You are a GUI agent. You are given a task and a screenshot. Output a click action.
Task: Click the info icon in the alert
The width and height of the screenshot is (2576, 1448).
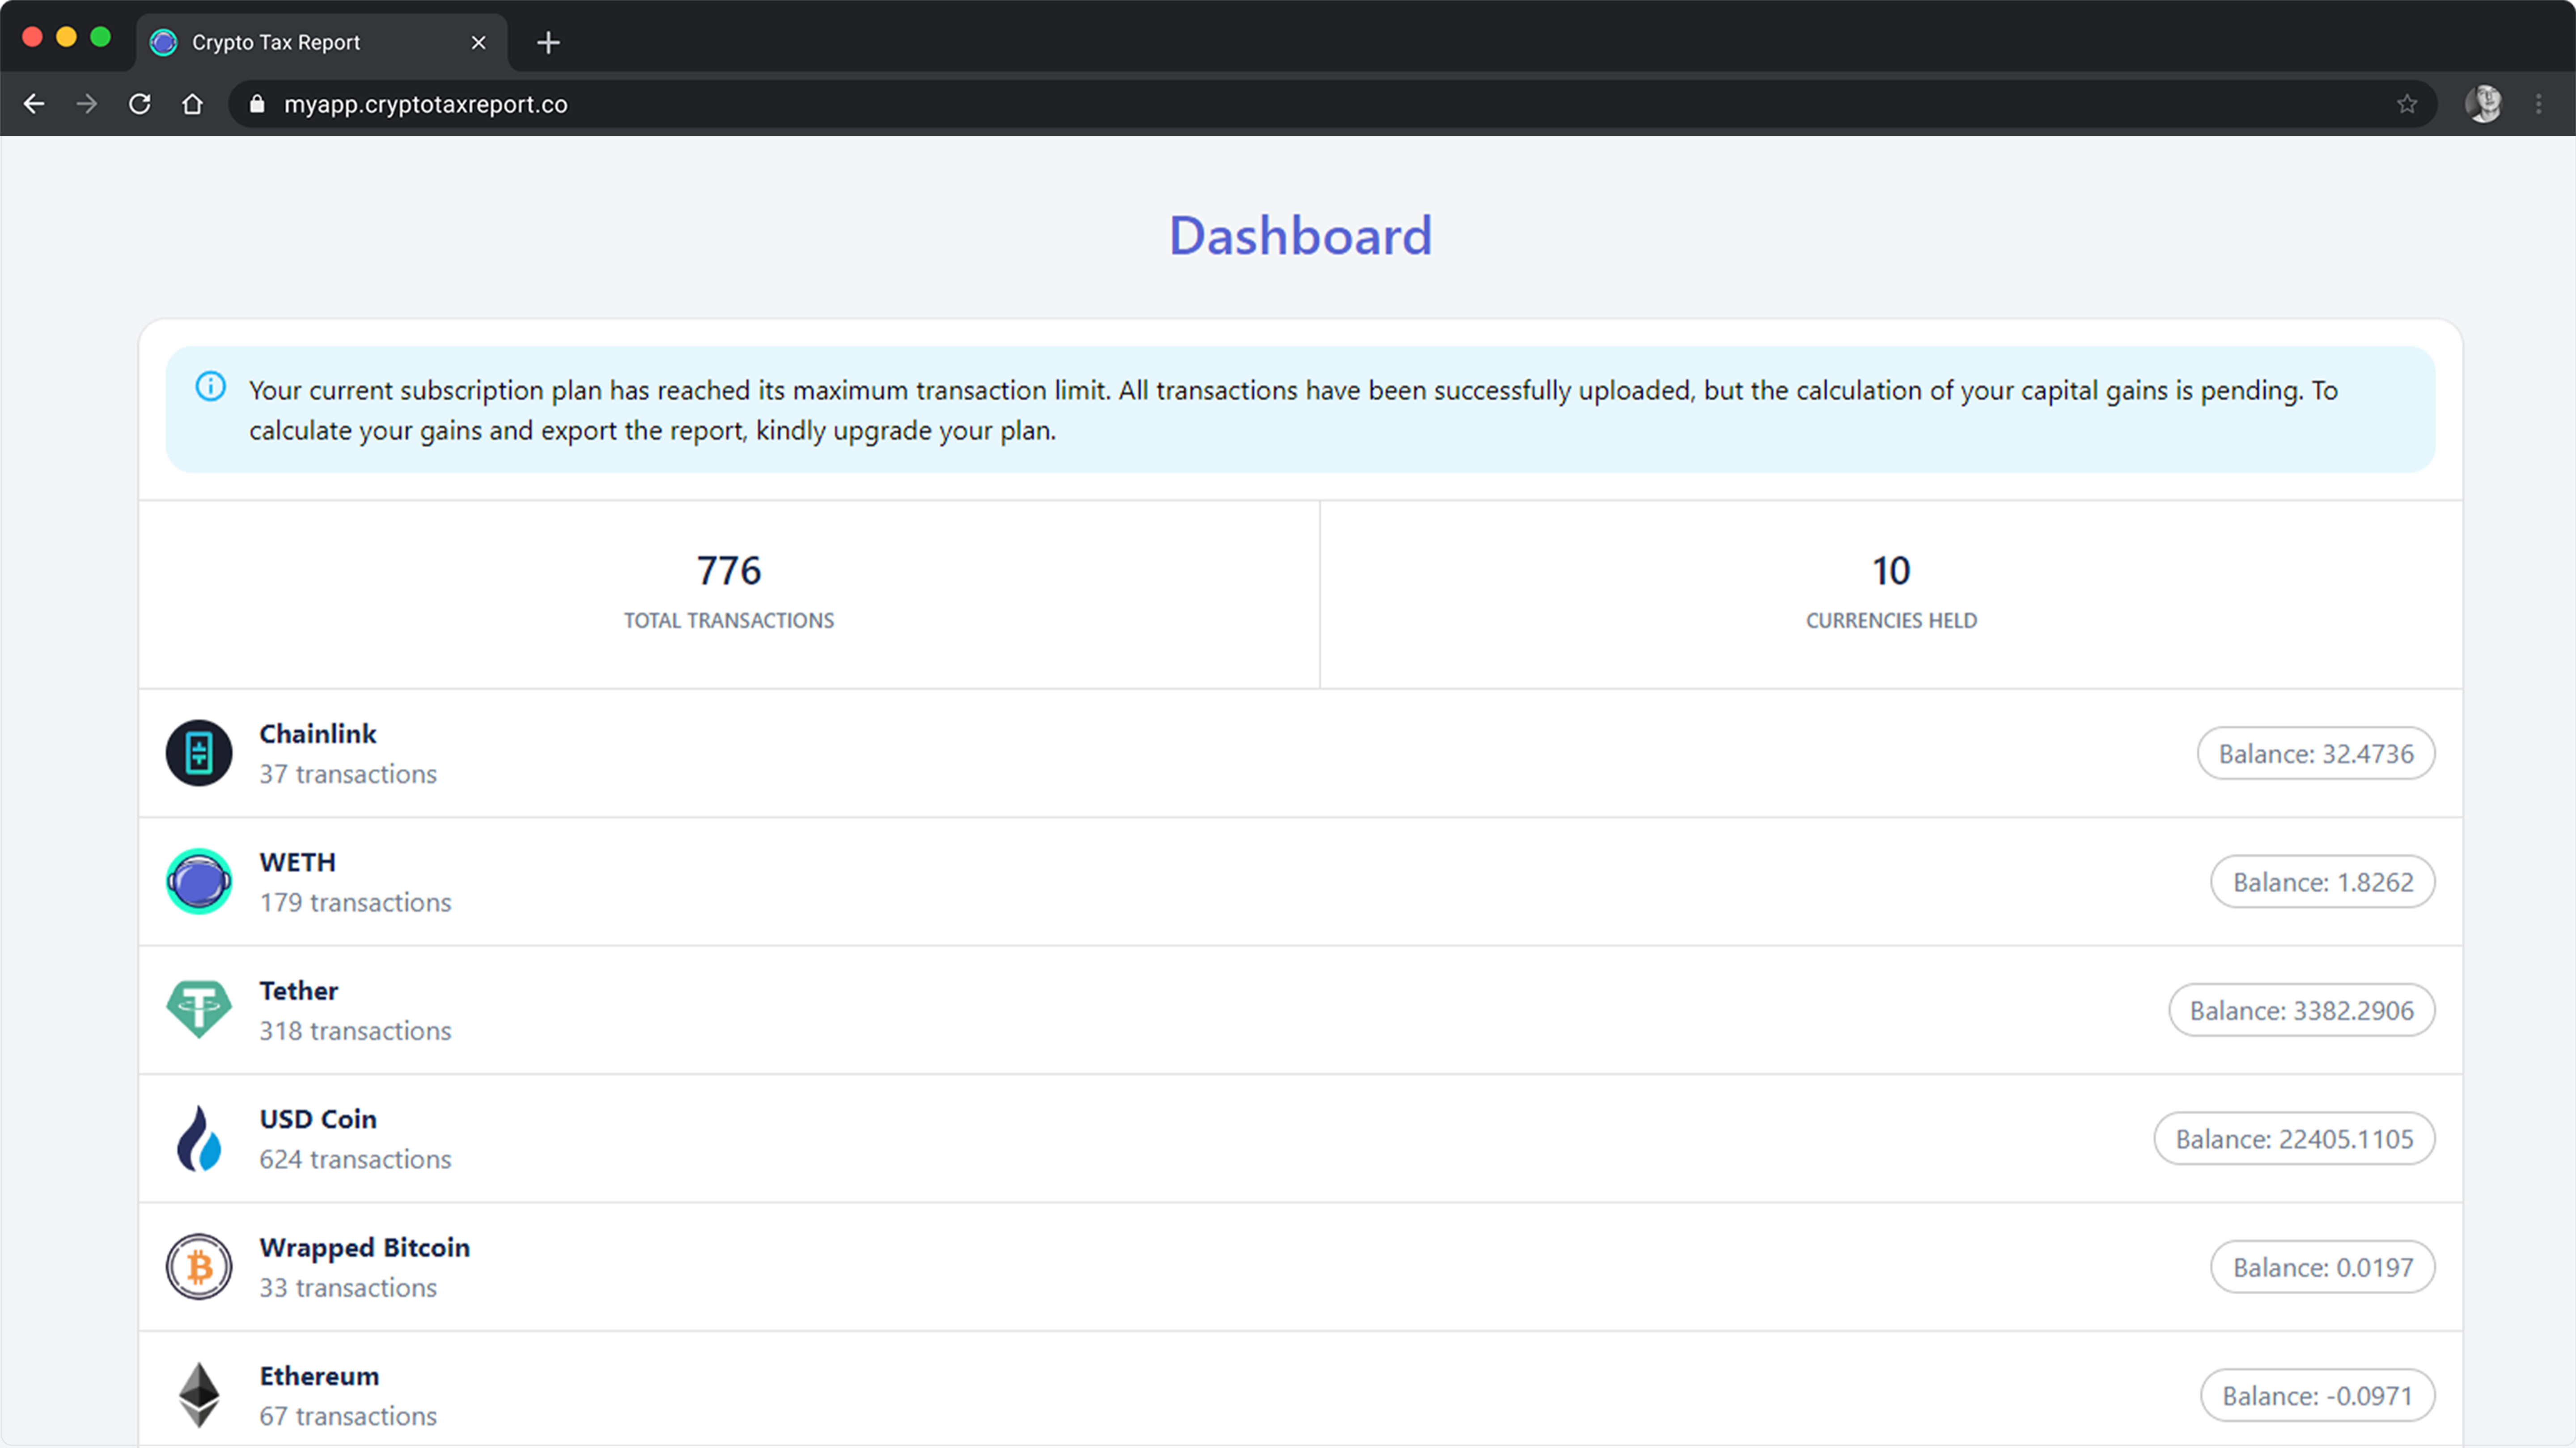point(210,386)
